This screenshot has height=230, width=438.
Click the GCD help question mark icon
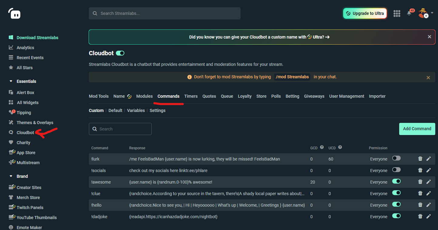pos(322,147)
